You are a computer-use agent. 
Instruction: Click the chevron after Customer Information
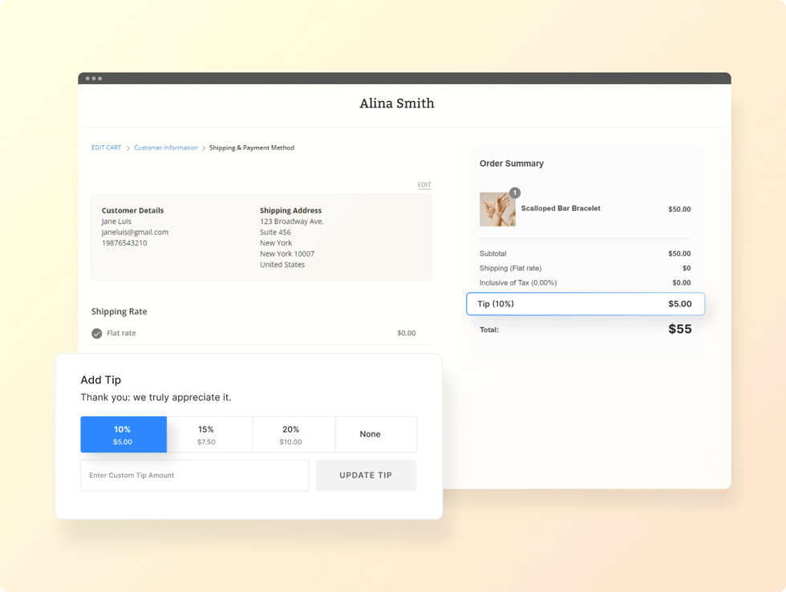(204, 148)
